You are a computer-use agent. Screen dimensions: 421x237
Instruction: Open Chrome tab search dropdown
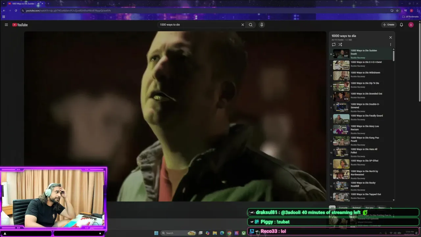tap(4, 4)
